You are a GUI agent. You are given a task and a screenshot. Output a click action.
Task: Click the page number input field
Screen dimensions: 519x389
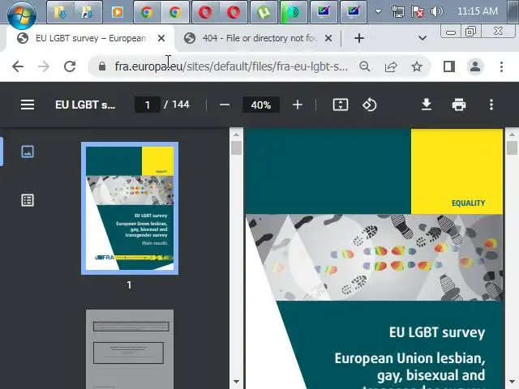(x=148, y=105)
